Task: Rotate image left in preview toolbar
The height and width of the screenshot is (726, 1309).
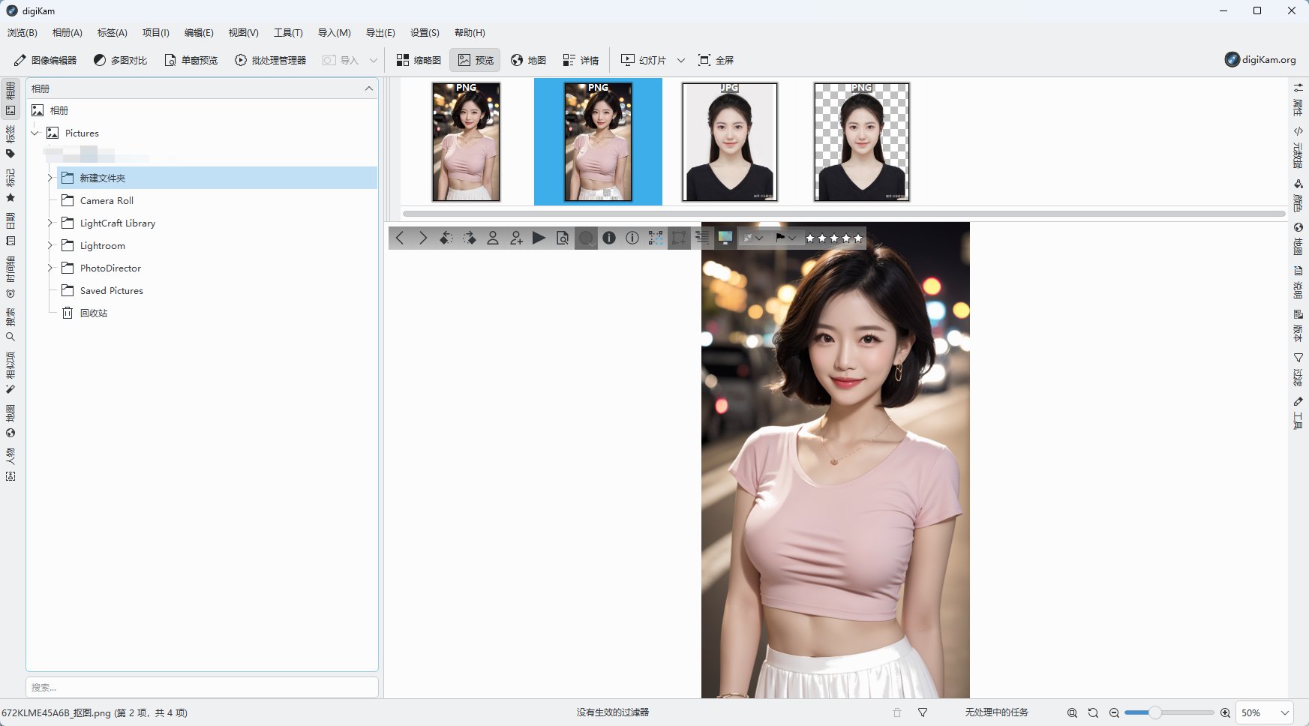Action: pos(446,238)
